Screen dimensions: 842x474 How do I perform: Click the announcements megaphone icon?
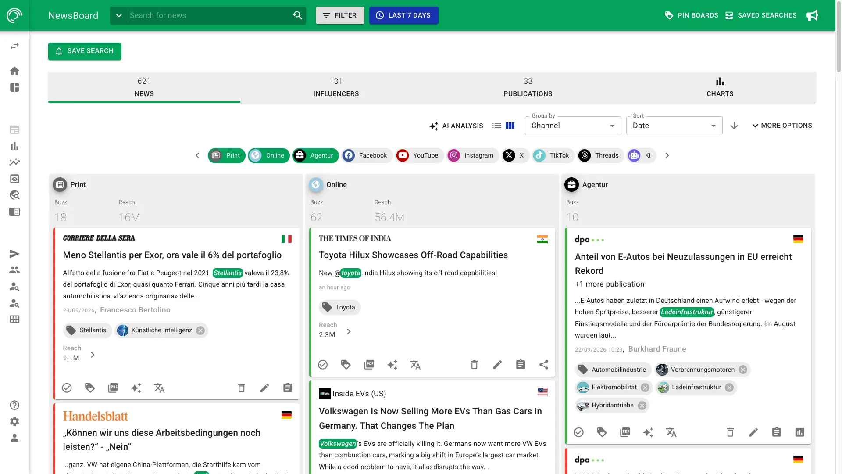(812, 15)
